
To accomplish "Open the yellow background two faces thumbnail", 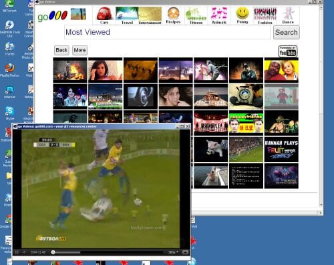I will click(x=281, y=70).
